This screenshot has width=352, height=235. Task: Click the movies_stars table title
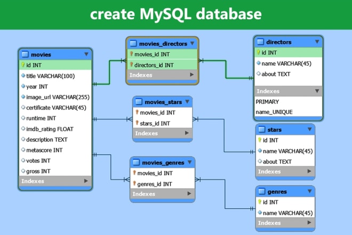[163, 102]
